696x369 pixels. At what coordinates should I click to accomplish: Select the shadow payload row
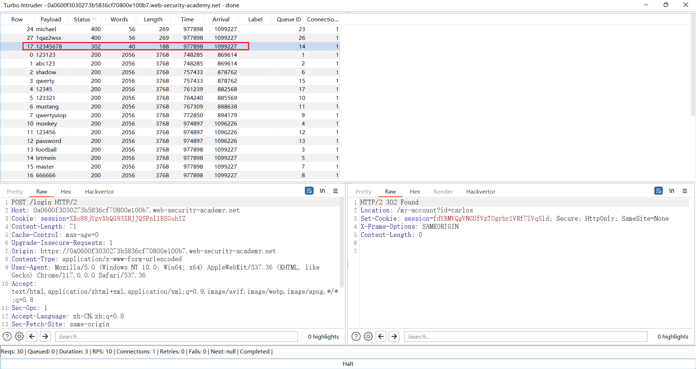point(170,72)
